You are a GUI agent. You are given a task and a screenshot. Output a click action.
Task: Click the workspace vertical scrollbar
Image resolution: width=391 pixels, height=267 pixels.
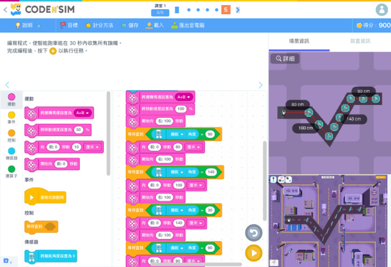click(265, 181)
